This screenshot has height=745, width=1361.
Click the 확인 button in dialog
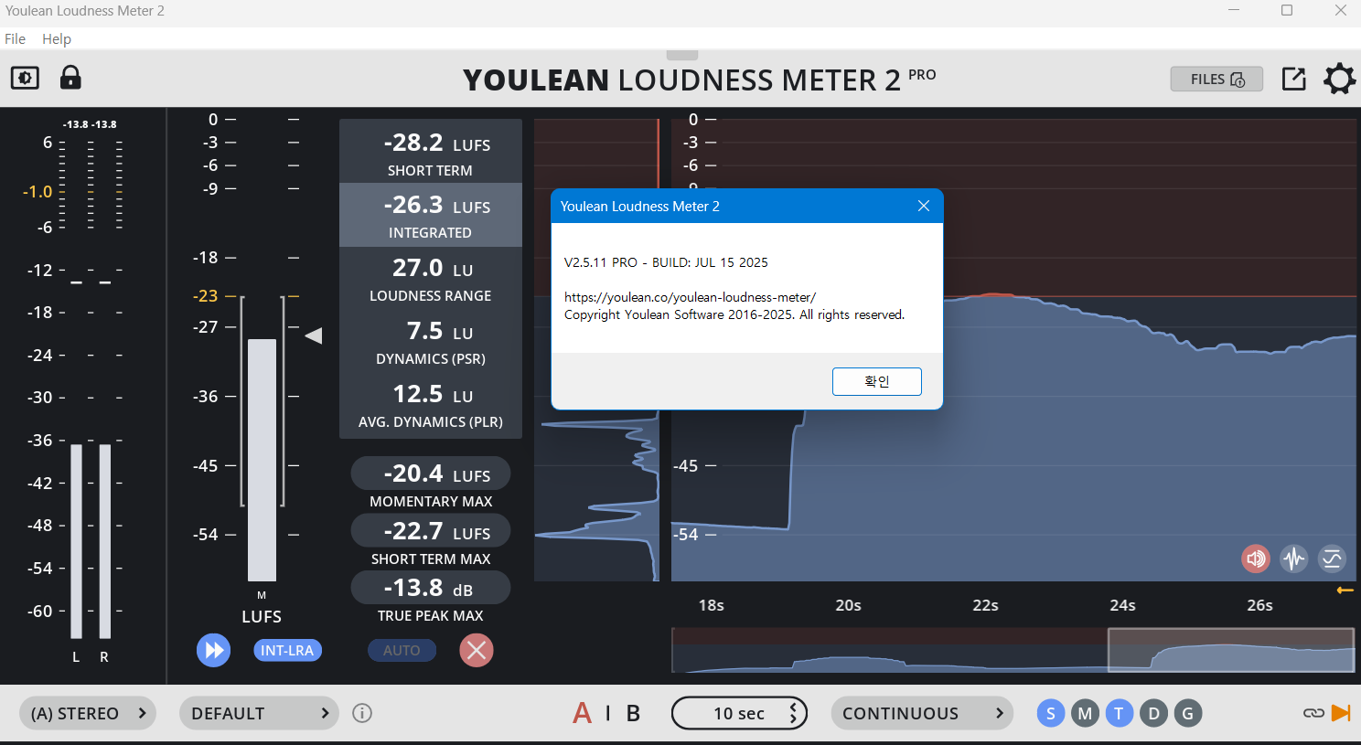(877, 381)
